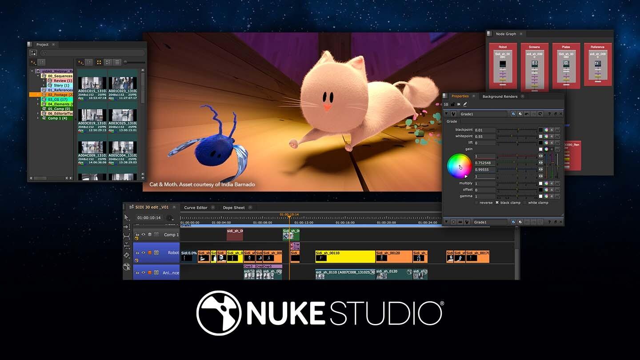The height and width of the screenshot is (360, 640).
Task: Enable the white clamp checkbox
Action: tap(524, 203)
